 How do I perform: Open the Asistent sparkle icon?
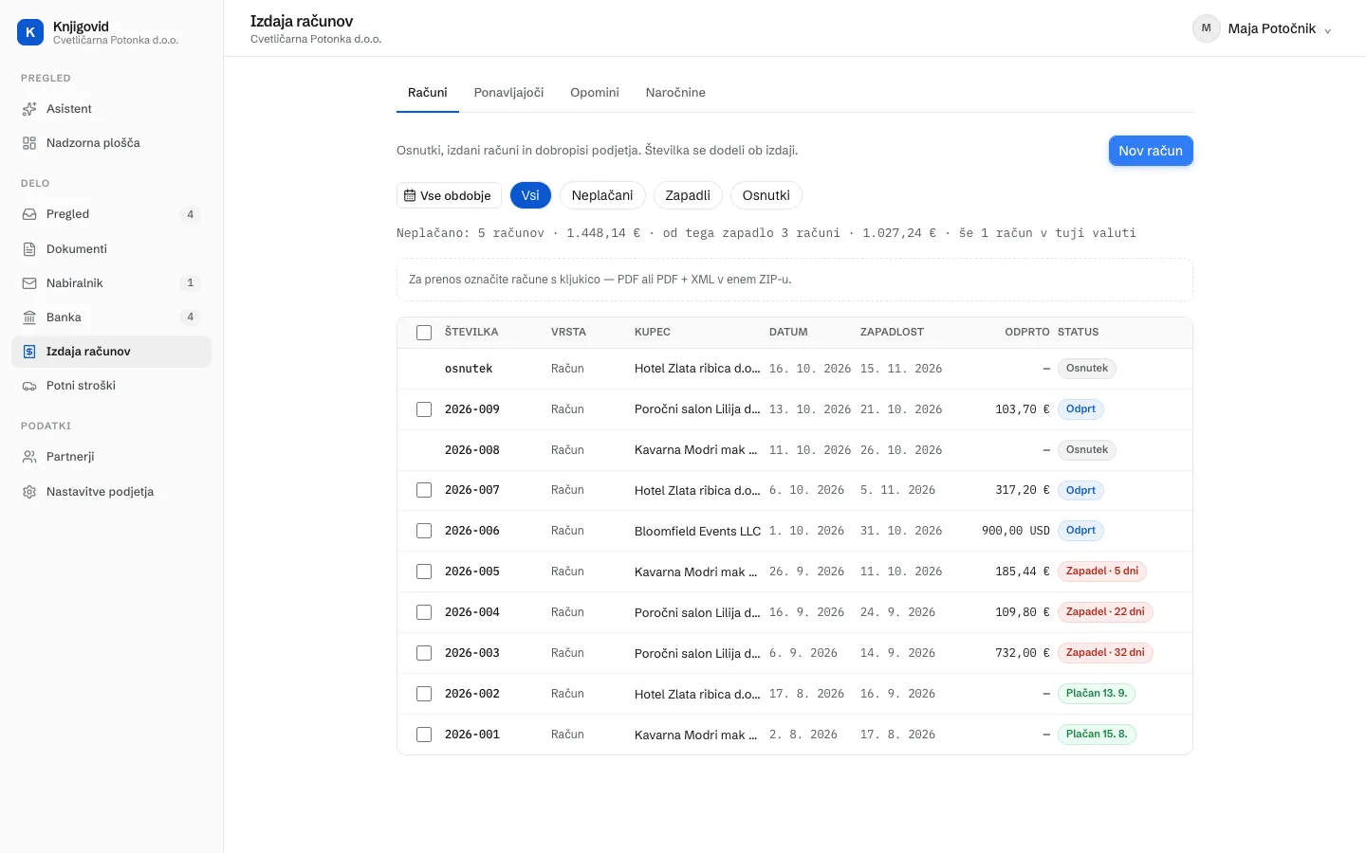29,109
